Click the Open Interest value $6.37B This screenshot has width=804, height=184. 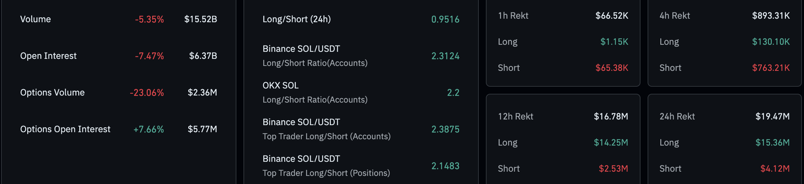[203, 56]
